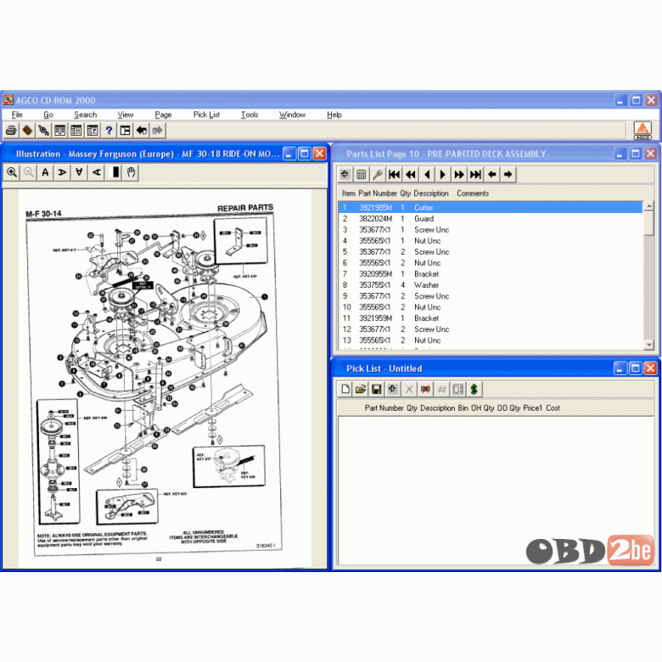Click the window layout icon beside Help

pyautogui.click(x=125, y=131)
